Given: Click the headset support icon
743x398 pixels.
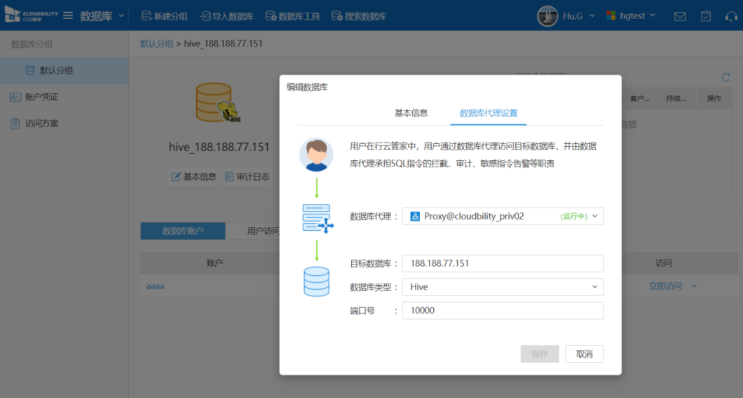Looking at the screenshot, I should pos(731,16).
